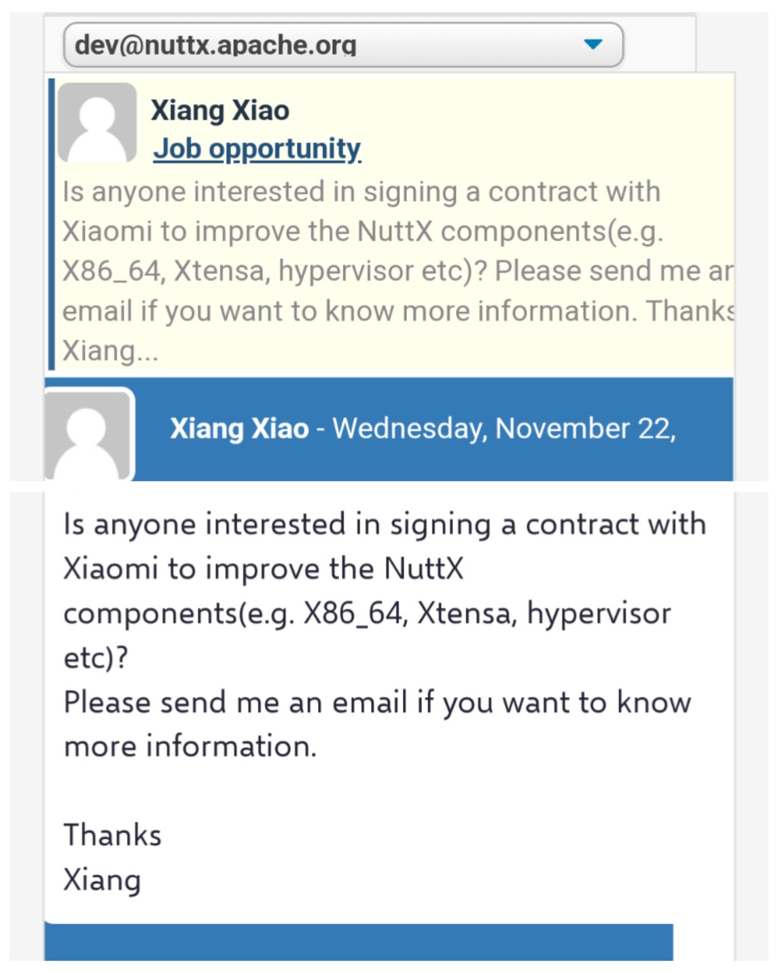Image resolution: width=778 pixels, height=973 pixels.
Task: Click the thread preview's first line of gray text
Action: pos(361,192)
